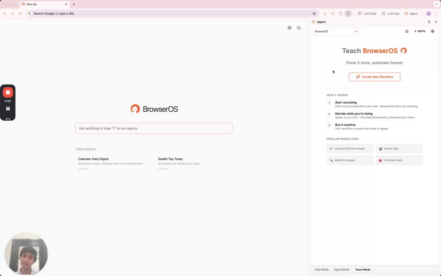Open LLM Hub from the toolbar
This screenshot has width=441, height=276.
point(390,13)
